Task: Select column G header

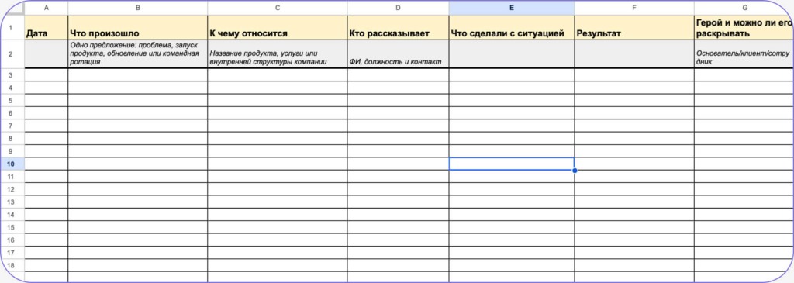Action: [x=744, y=8]
